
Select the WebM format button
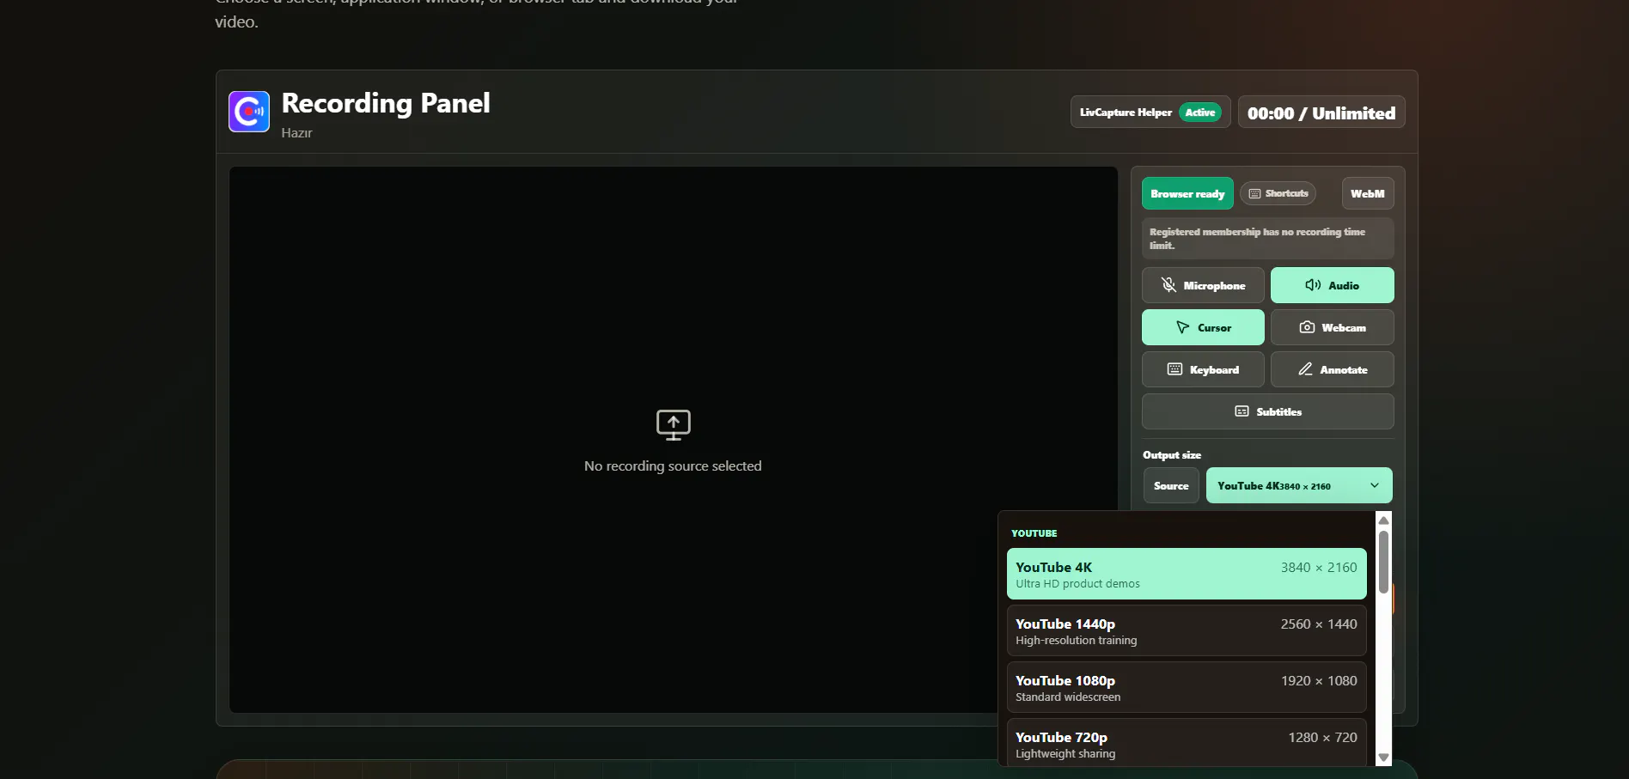pyautogui.click(x=1367, y=193)
